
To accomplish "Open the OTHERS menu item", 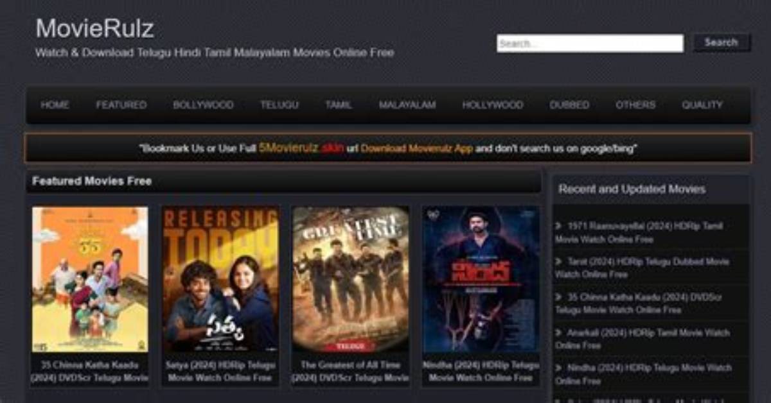I will pyautogui.click(x=635, y=105).
